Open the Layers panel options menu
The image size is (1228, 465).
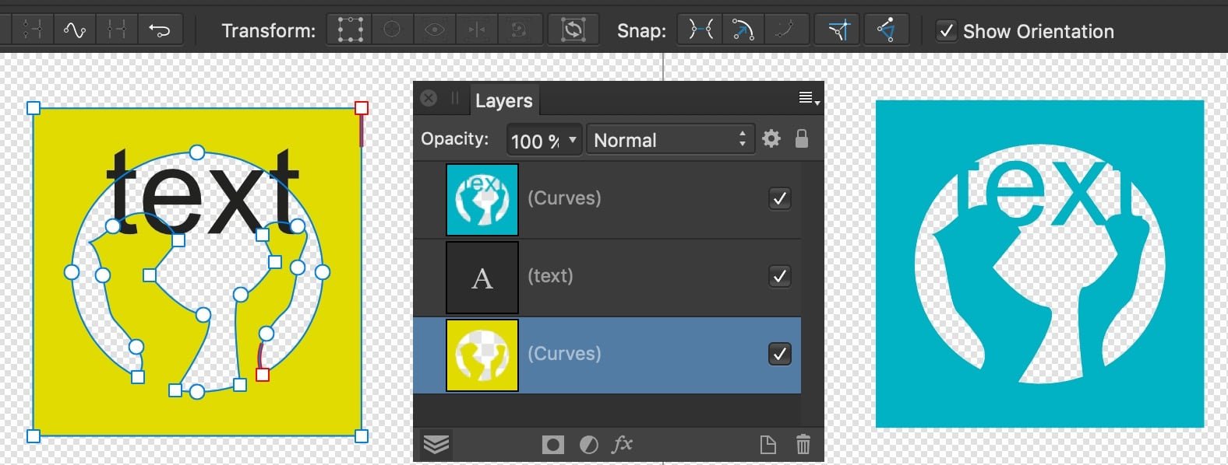(x=809, y=98)
